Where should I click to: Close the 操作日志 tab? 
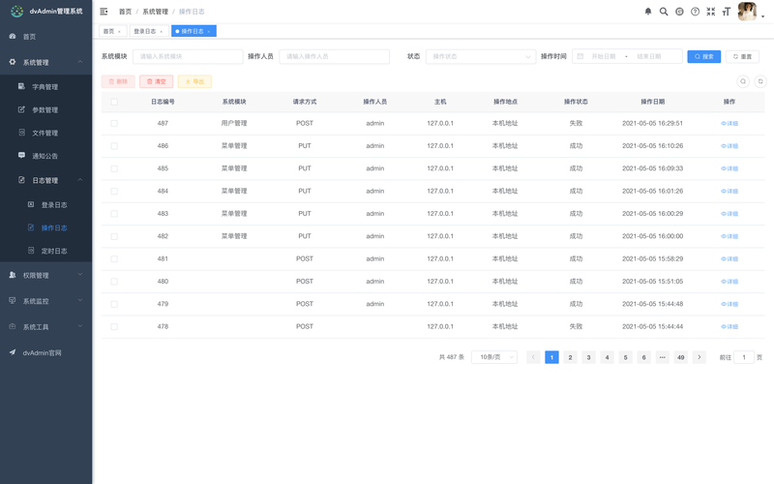(x=209, y=32)
